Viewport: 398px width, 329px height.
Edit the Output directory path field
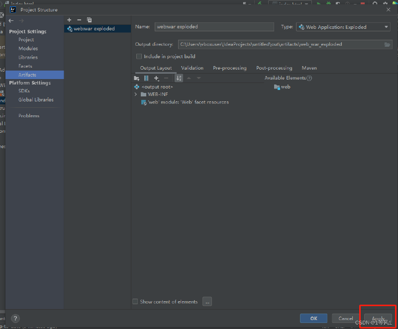pyautogui.click(x=285, y=45)
